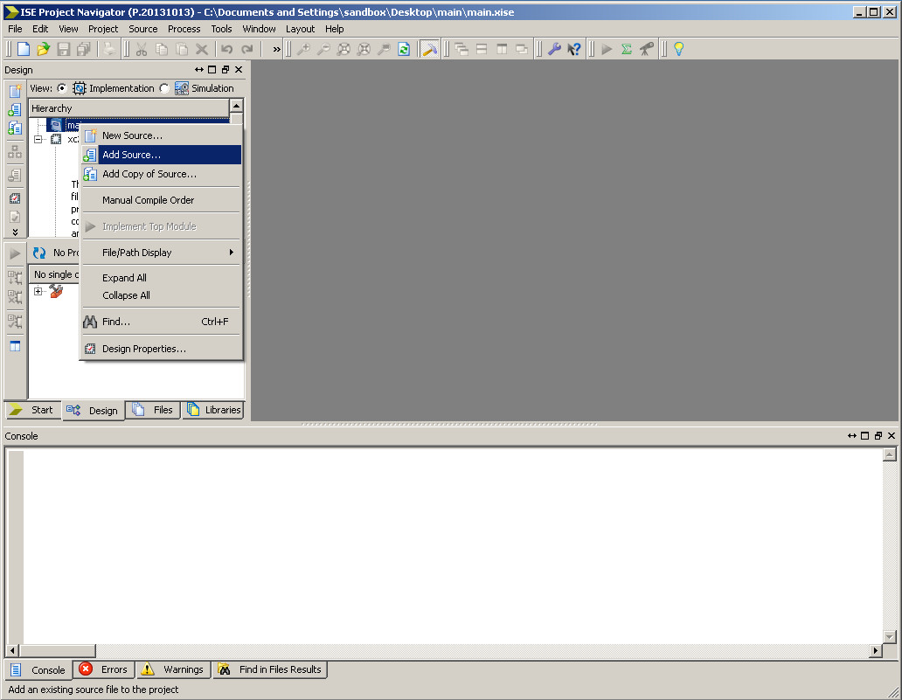The width and height of the screenshot is (902, 700).
Task: Choose Add Source from context menu
Action: point(161,155)
